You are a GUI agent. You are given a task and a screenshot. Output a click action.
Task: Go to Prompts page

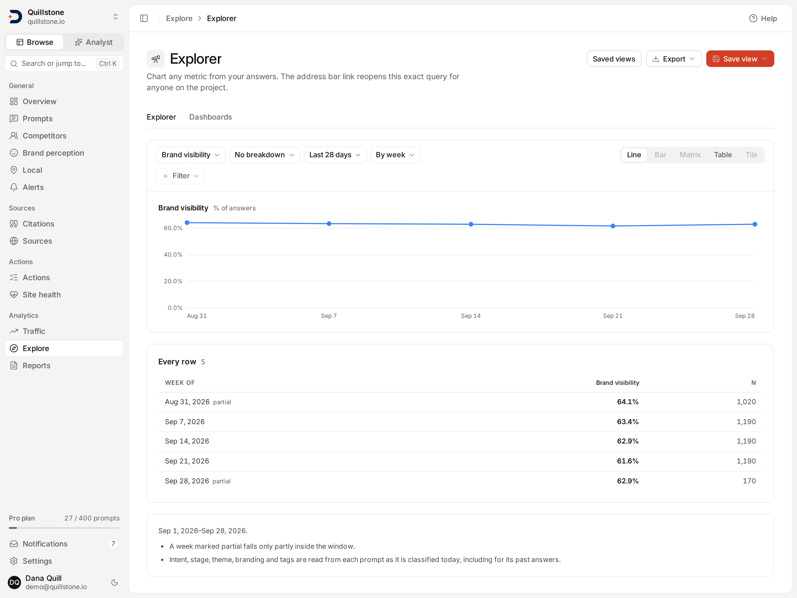tap(64, 118)
